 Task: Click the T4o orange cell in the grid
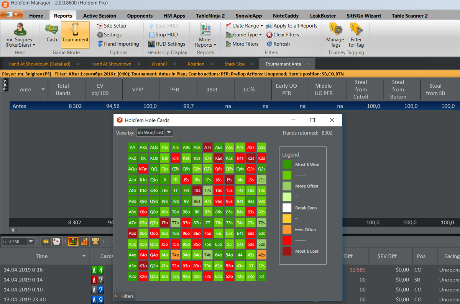(x=176, y=255)
